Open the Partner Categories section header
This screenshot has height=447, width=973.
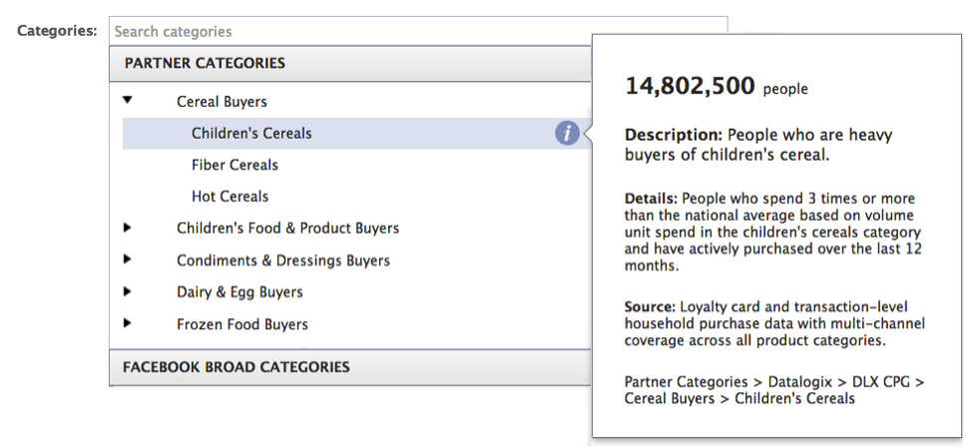pos(350,63)
